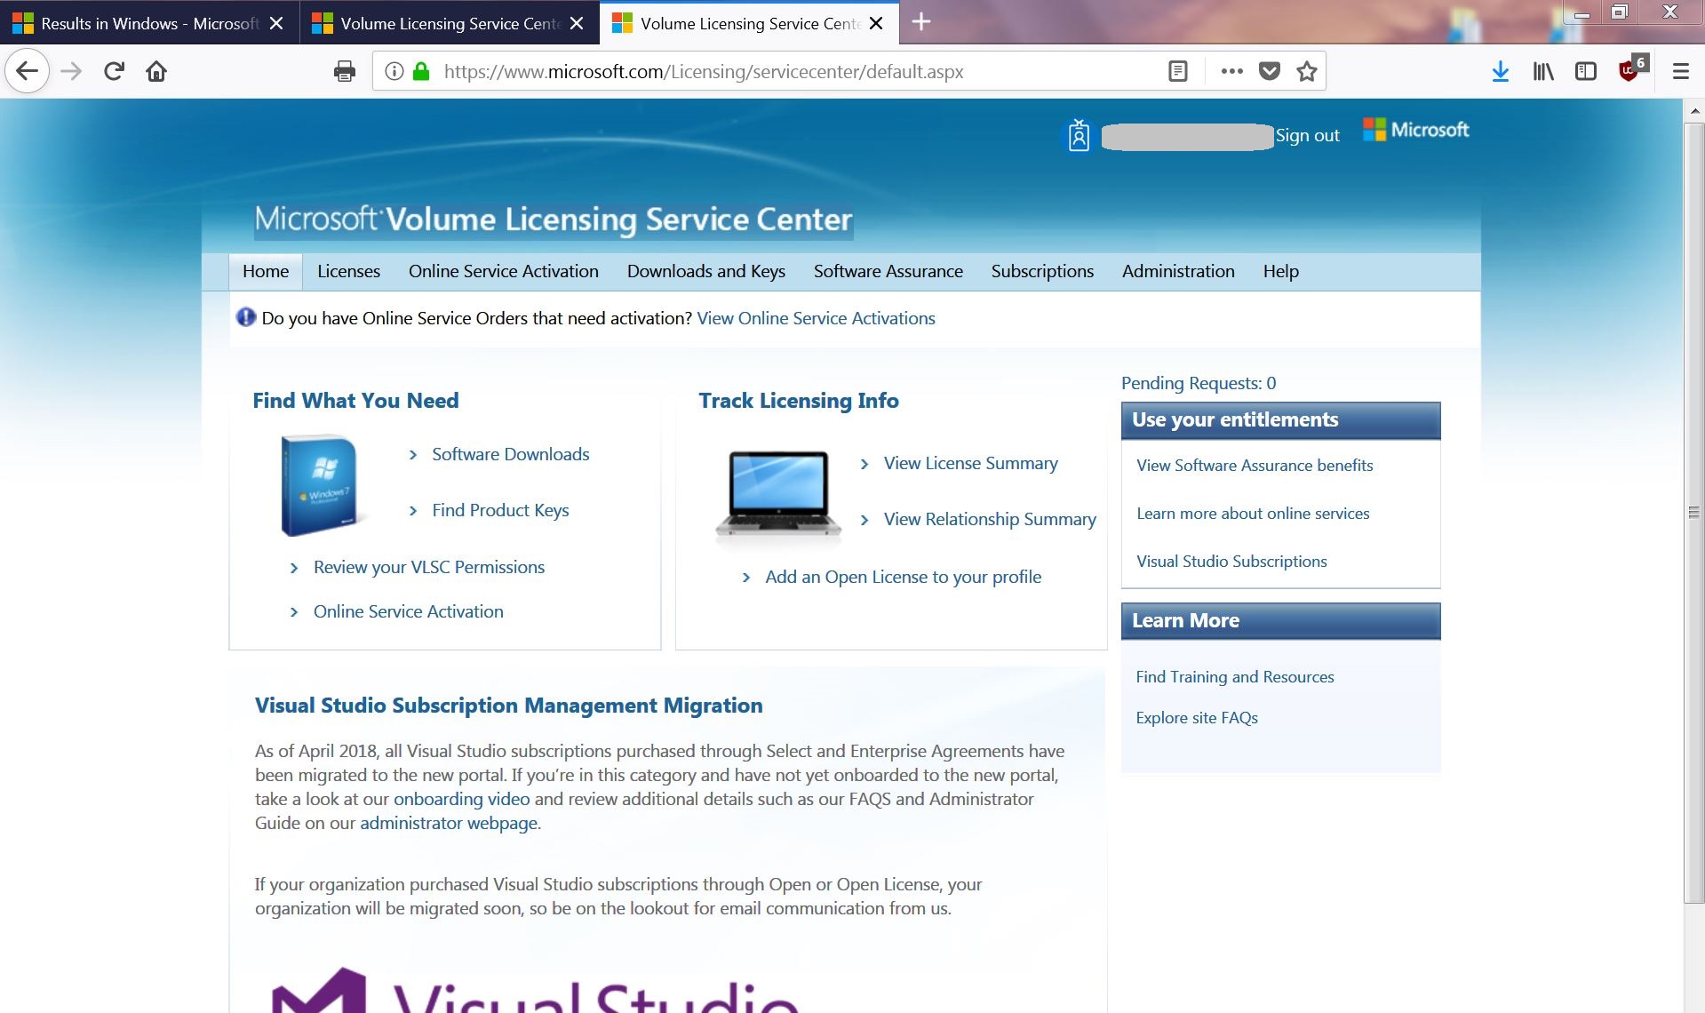Click the page vertical scrollbar thumb

tap(1693, 513)
